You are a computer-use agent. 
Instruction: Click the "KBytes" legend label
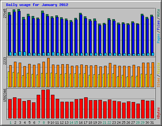point(159,113)
